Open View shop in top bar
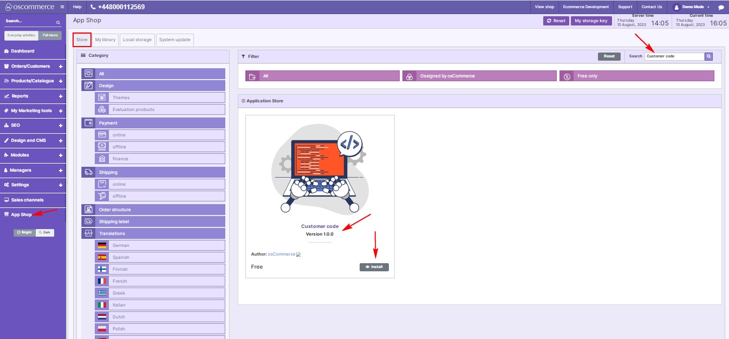729x339 pixels. (545, 7)
